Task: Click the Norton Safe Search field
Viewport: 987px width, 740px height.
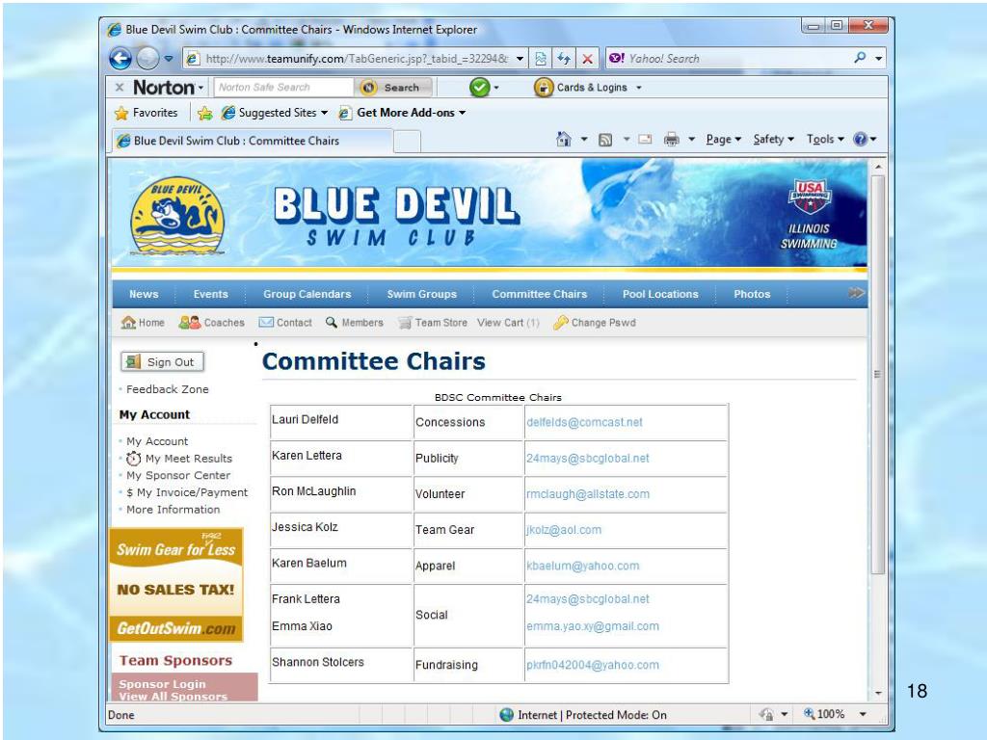Action: 283,88
